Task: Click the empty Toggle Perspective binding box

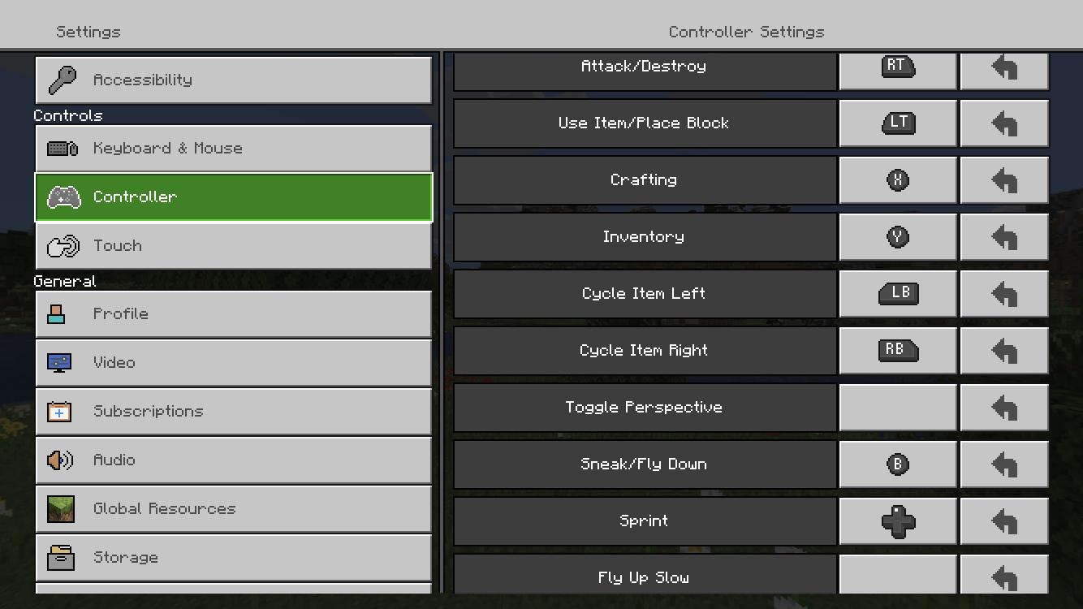Action: pyautogui.click(x=897, y=408)
